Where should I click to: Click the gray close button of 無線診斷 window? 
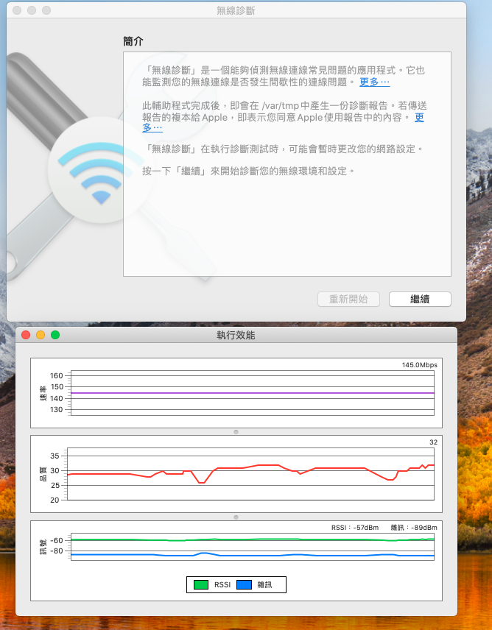(17, 10)
